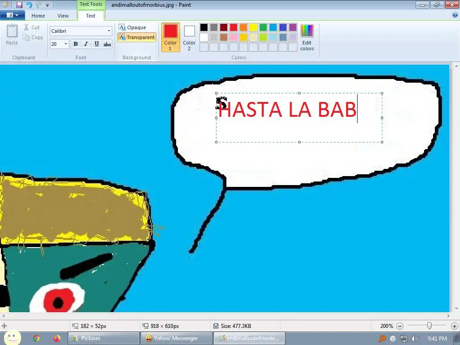The height and width of the screenshot is (345, 460).
Task: Click the zoom in plus button
Action: click(455, 326)
